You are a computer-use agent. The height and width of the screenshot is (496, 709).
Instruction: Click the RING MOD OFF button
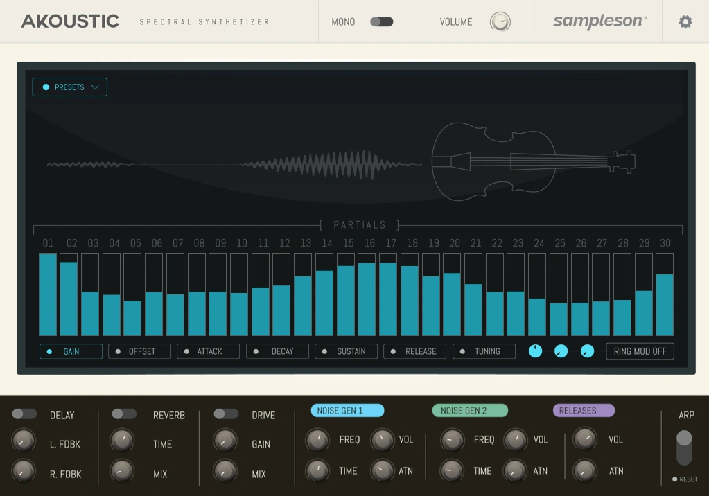[x=640, y=351]
